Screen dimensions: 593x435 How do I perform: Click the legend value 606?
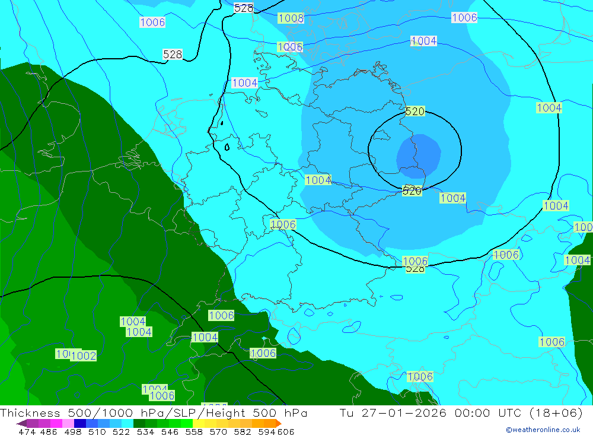coord(286,431)
